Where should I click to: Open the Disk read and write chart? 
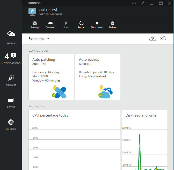pyautogui.click(x=144, y=140)
